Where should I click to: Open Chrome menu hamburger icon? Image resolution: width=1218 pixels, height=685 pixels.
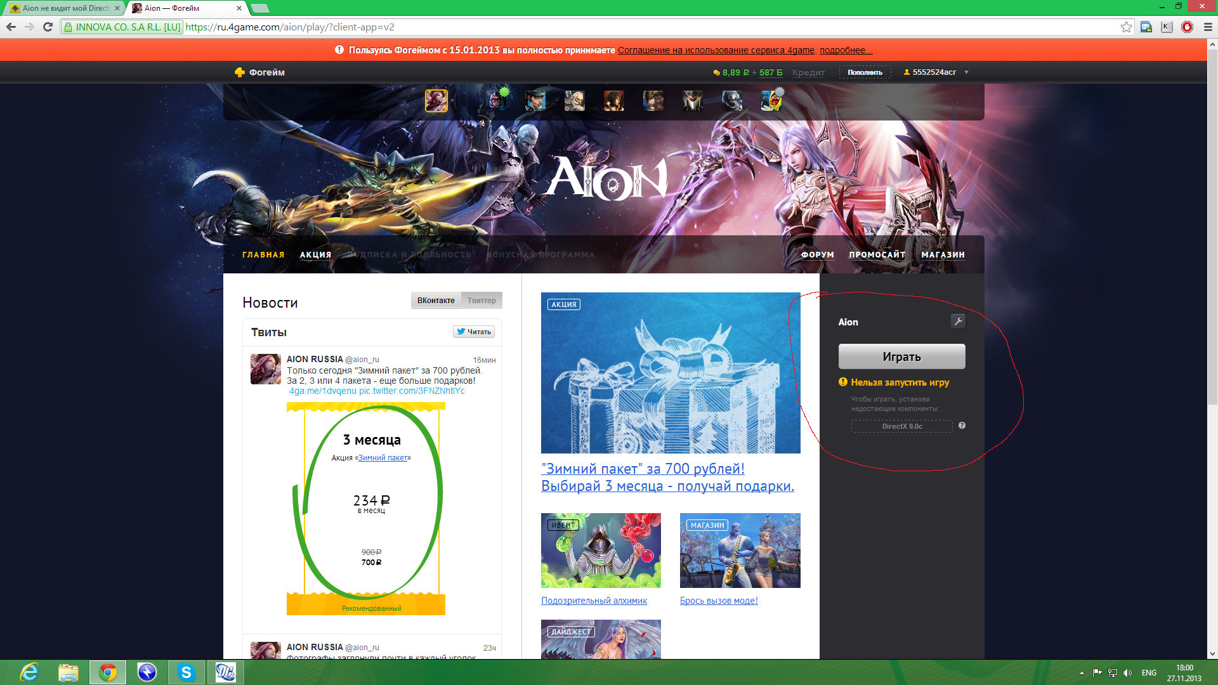[x=1208, y=27]
